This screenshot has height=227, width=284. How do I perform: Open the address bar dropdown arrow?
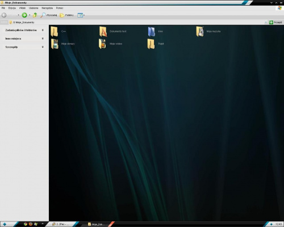coord(266,22)
